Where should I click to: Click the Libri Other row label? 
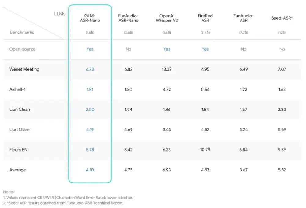click(x=20, y=129)
